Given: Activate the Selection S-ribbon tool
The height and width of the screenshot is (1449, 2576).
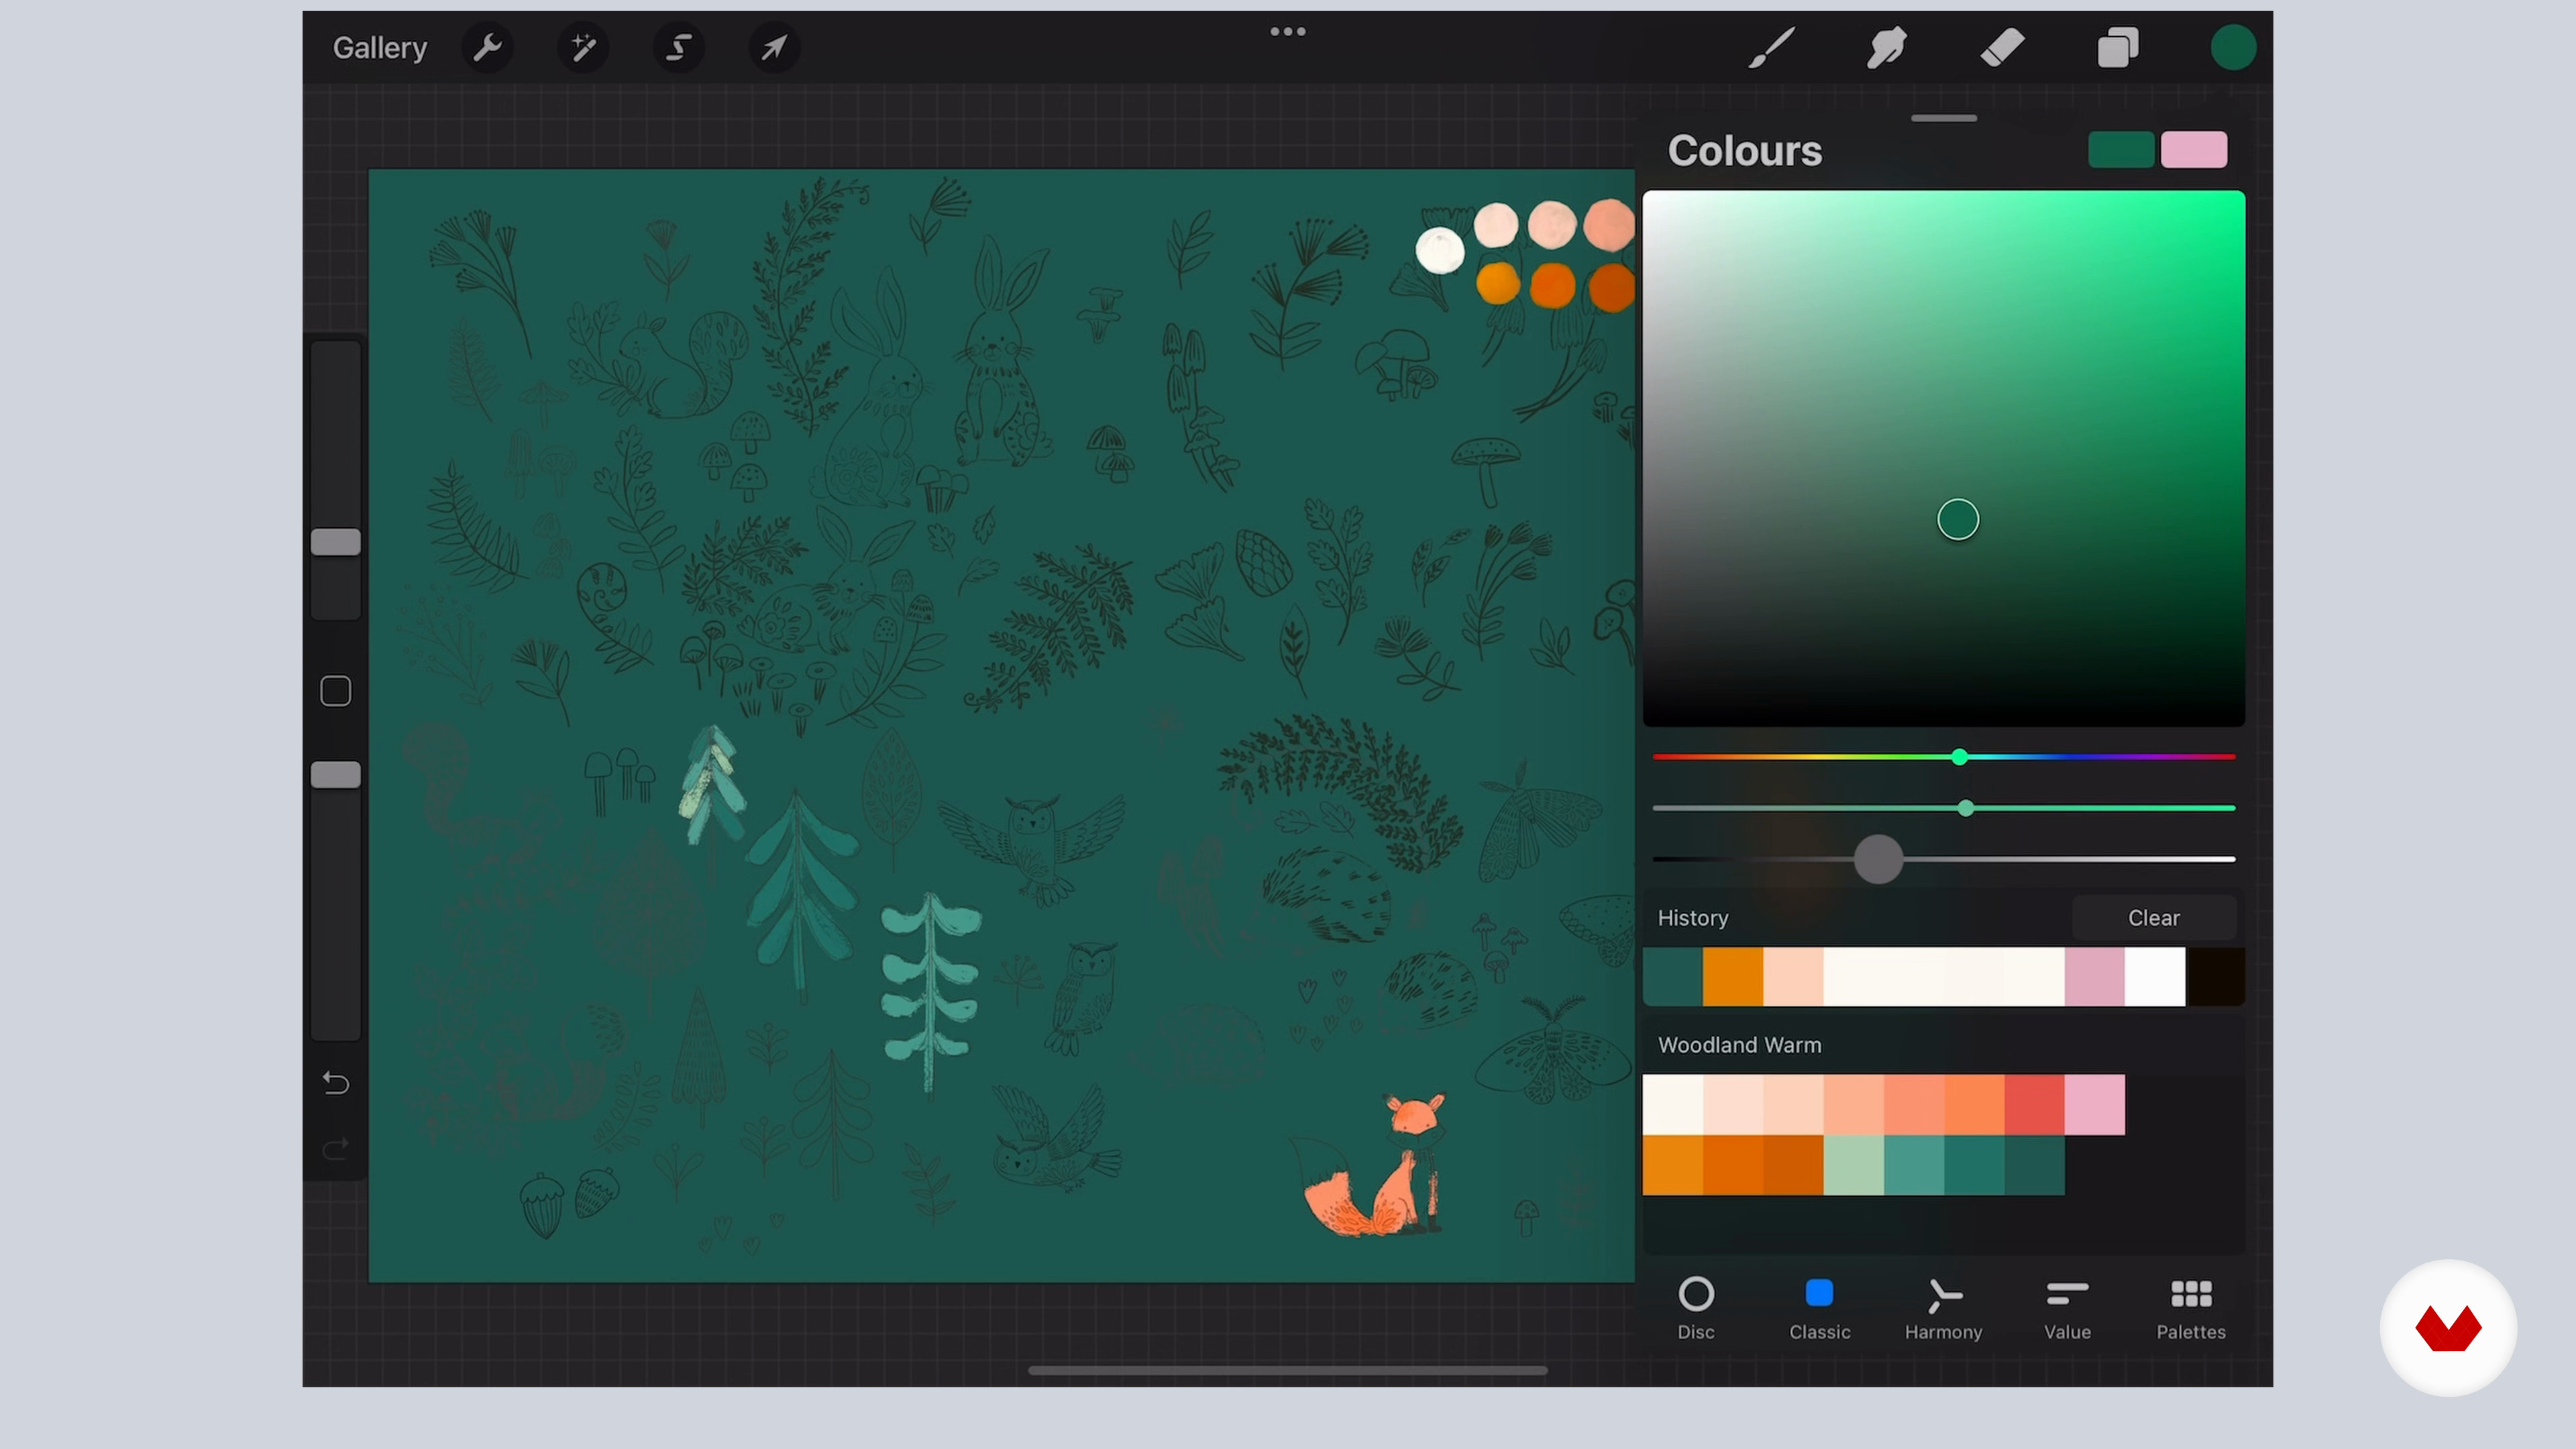Looking at the screenshot, I should (x=679, y=47).
